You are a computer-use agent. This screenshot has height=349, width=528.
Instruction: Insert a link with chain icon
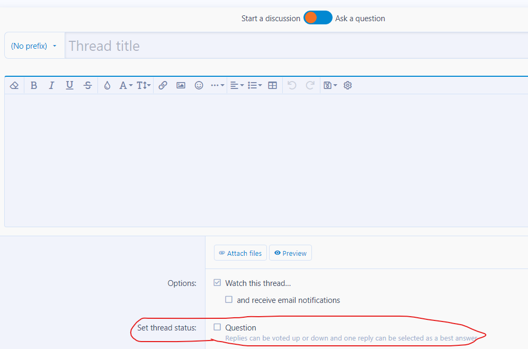click(x=163, y=86)
